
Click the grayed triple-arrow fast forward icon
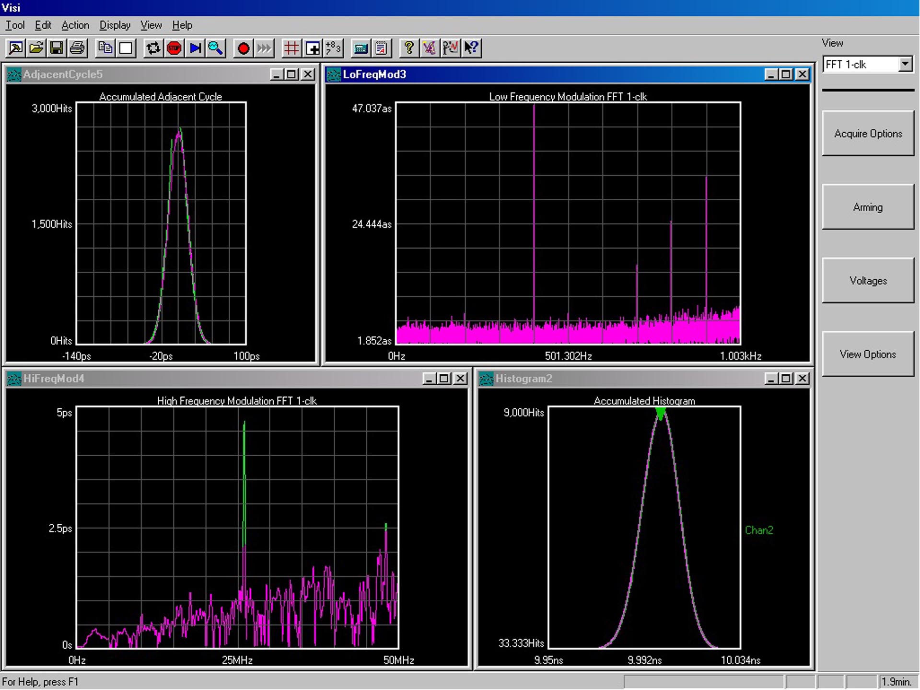pyautogui.click(x=264, y=48)
